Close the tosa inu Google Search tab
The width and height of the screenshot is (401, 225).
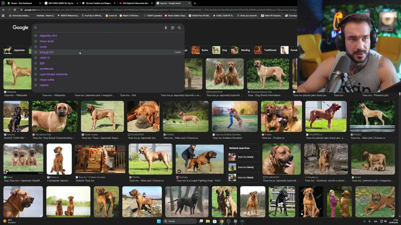click(x=189, y=3)
